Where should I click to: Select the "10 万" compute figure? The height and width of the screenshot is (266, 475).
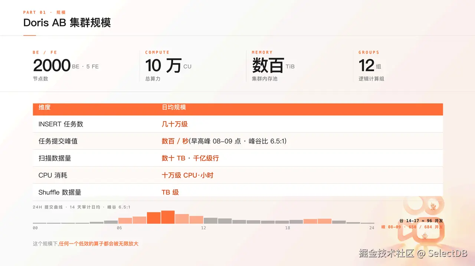[163, 66]
